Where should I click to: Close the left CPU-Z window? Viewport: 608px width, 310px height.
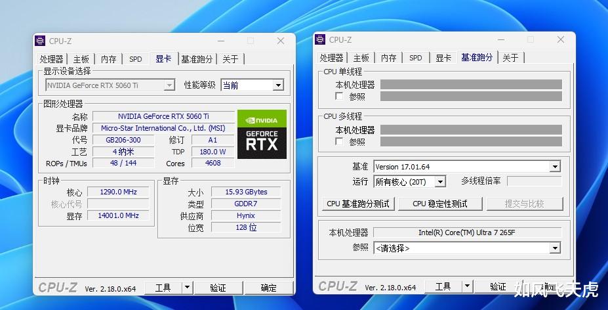pos(281,41)
